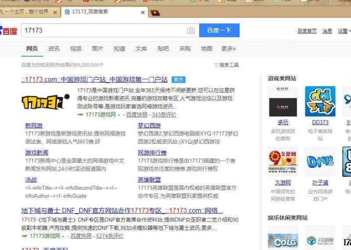Open the 网游排行榜 sublink

coord(152,153)
